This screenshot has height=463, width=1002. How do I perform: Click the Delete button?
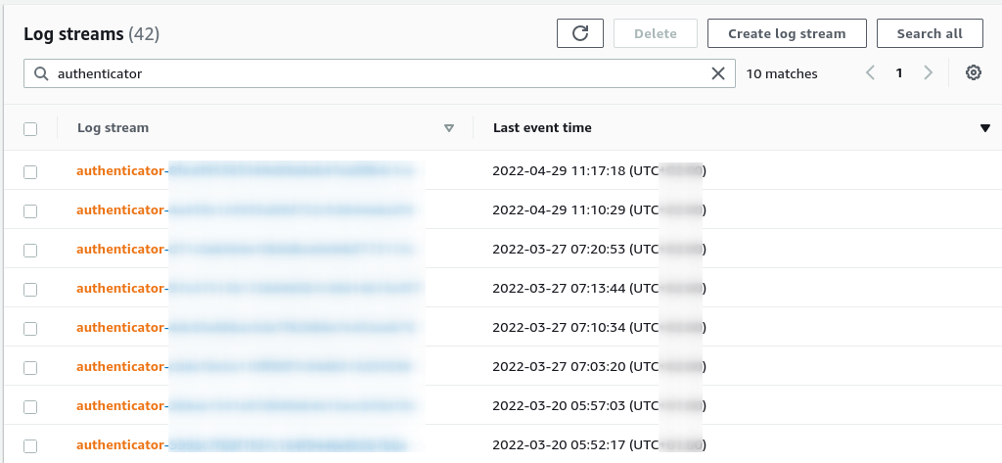[655, 33]
